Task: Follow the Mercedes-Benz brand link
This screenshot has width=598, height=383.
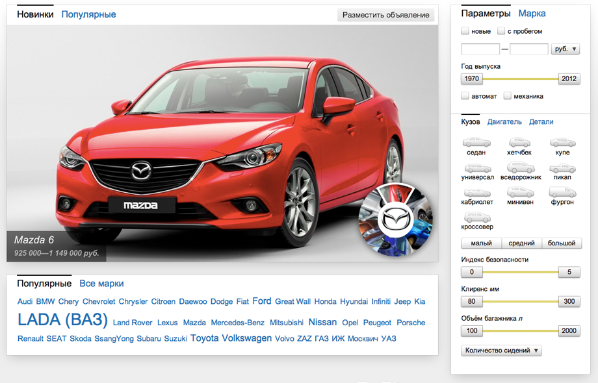Action: pyautogui.click(x=238, y=323)
